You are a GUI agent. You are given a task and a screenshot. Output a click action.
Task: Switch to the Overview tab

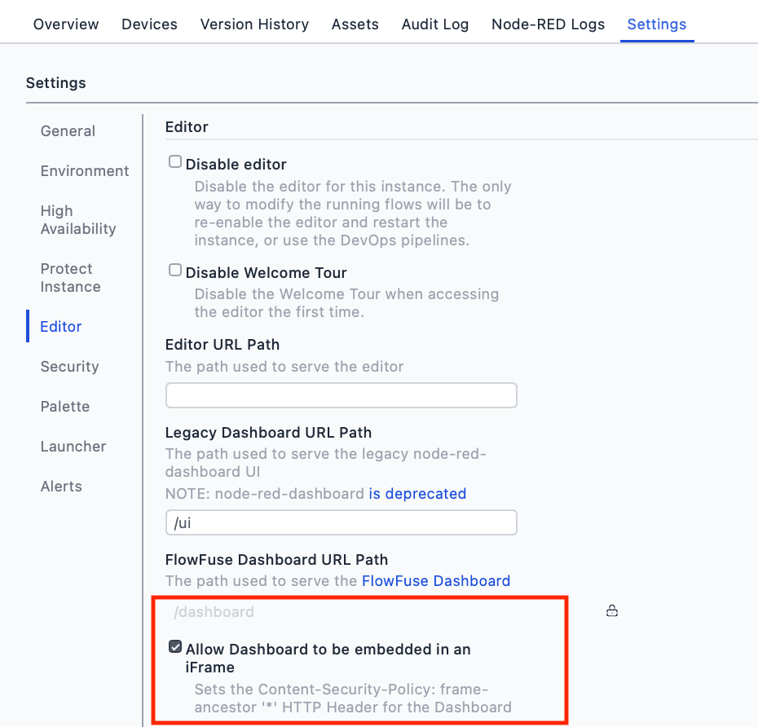65,24
